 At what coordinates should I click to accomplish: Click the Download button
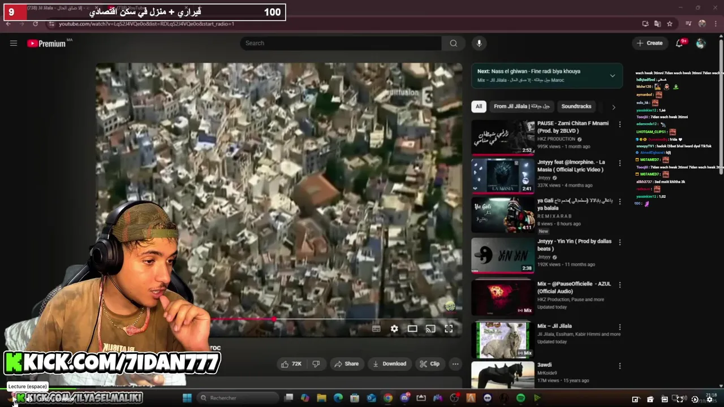pyautogui.click(x=389, y=364)
